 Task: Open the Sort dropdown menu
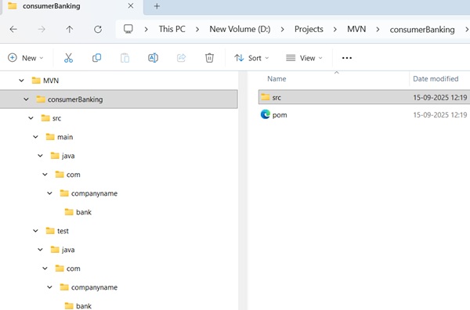(x=251, y=58)
